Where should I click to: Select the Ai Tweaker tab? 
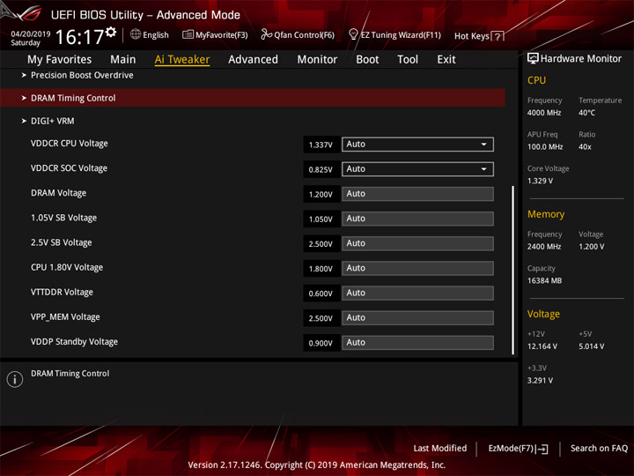[182, 60]
